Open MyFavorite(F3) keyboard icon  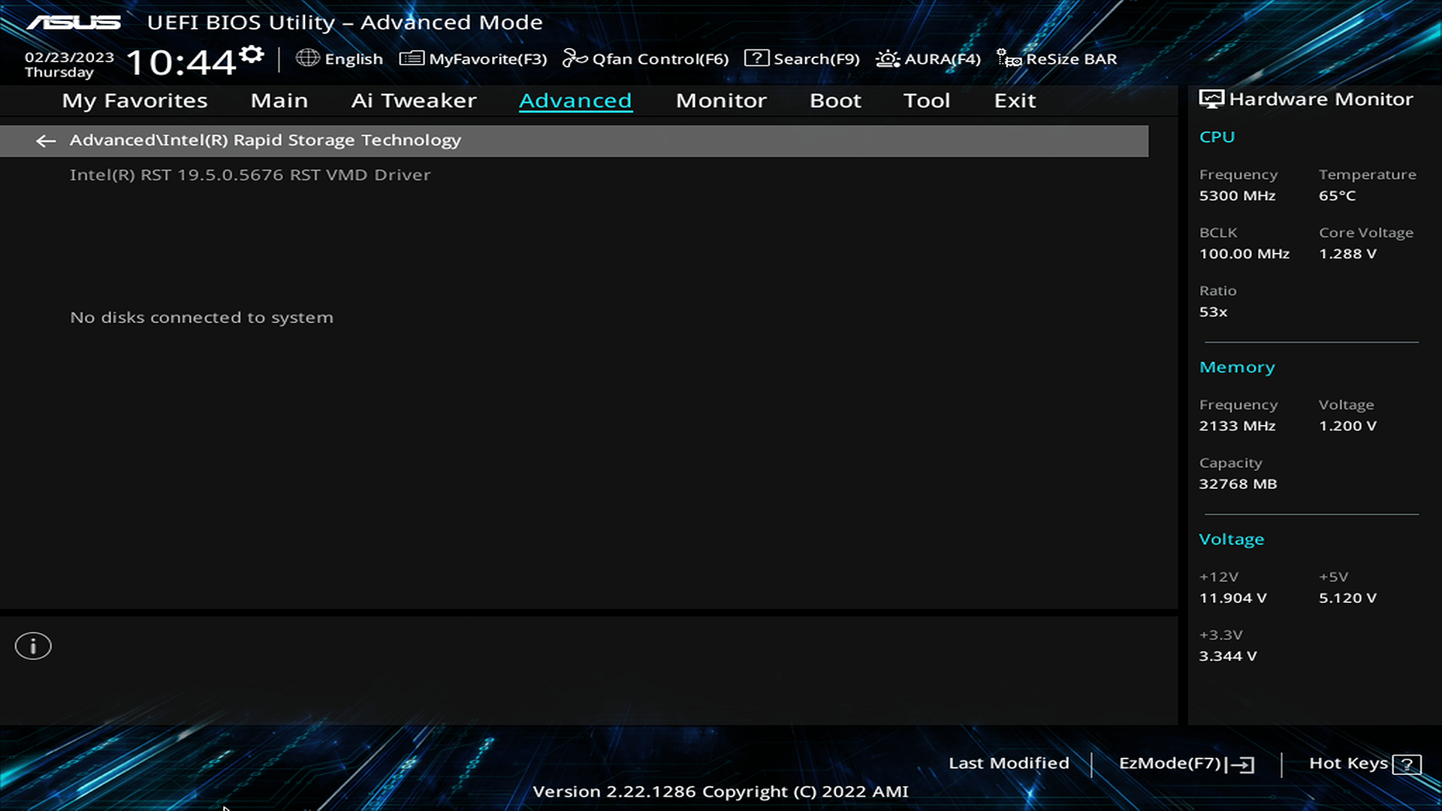coord(412,58)
